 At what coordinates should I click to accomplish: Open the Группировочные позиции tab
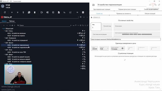102,9
